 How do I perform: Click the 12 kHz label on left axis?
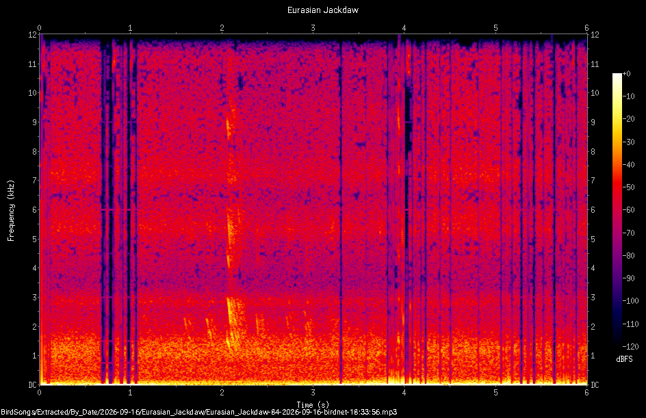pos(33,35)
